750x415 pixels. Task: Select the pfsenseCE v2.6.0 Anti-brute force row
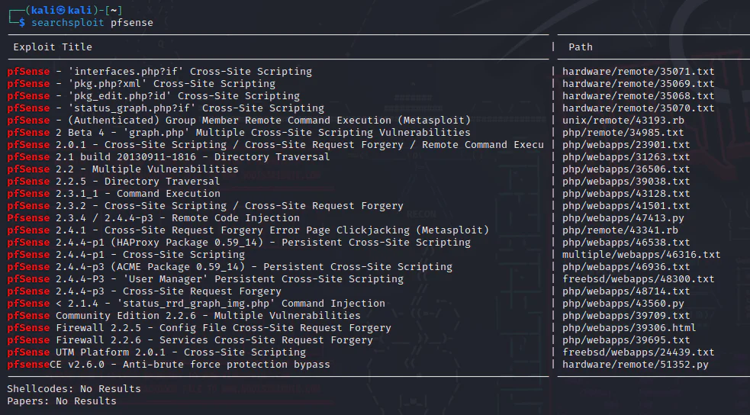coord(169,364)
